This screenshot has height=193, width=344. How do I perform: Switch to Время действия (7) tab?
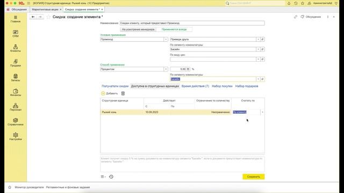(x=195, y=86)
